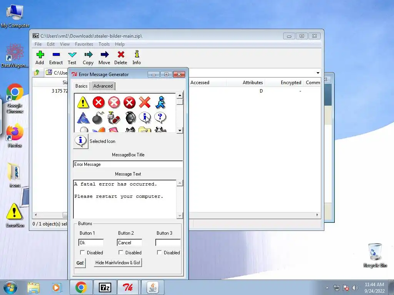Click 7-Zip Test toolbar button
Screen dimensions: 394x295
tap(72, 58)
